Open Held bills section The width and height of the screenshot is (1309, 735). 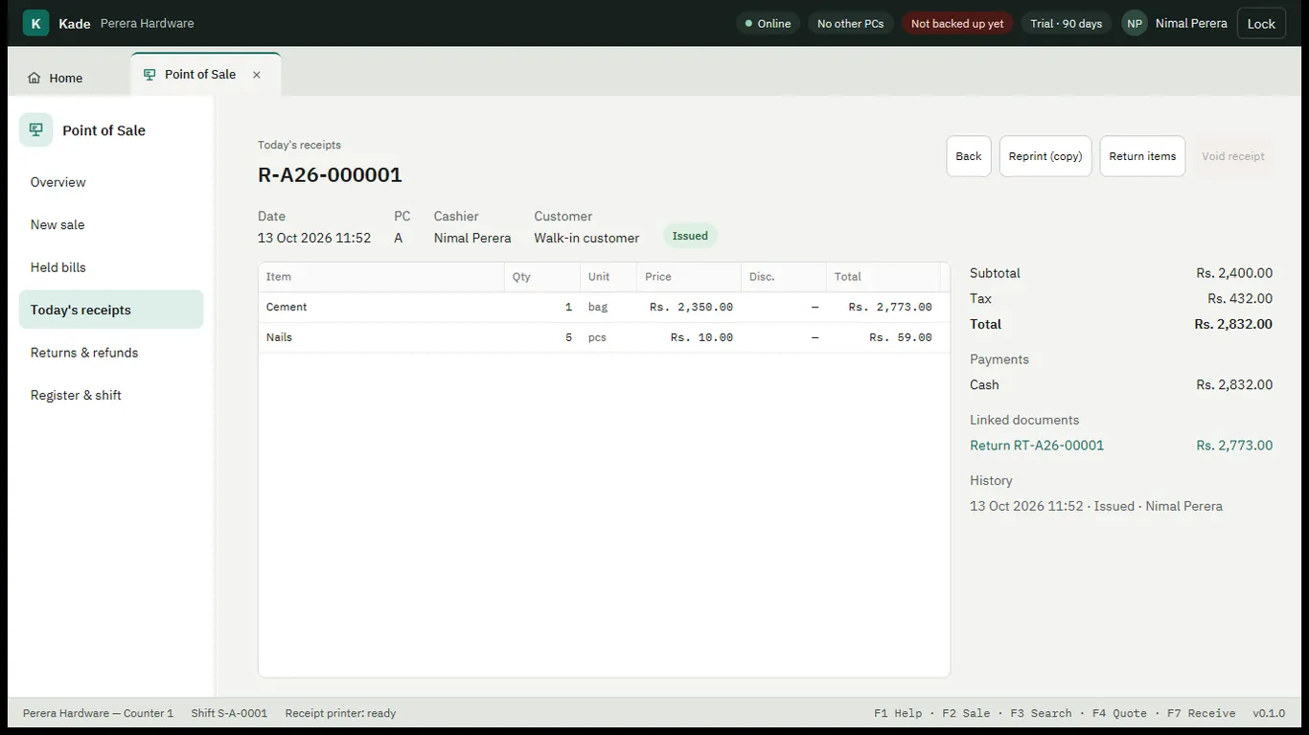click(111, 267)
